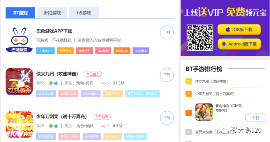Image resolution: width=270 pixels, height=142 pixels.
Task: Click the gray rank 4 badge
Action: (x=189, y=132)
